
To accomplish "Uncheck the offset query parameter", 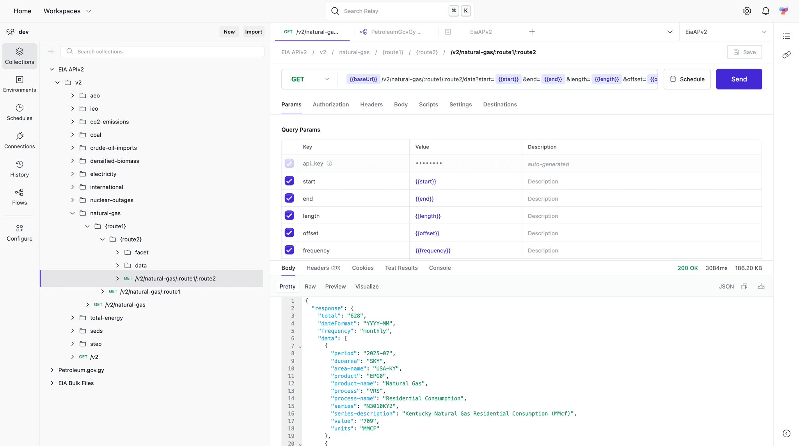I will (289, 233).
